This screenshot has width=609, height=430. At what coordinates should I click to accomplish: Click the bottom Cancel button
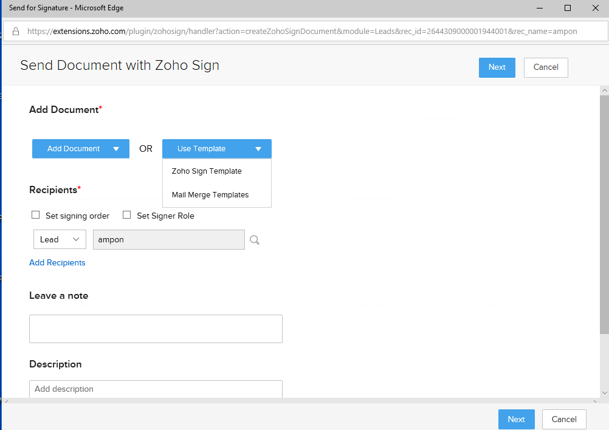pos(564,419)
